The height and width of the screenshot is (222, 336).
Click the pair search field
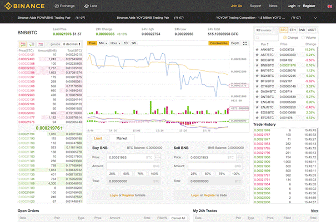267,38
